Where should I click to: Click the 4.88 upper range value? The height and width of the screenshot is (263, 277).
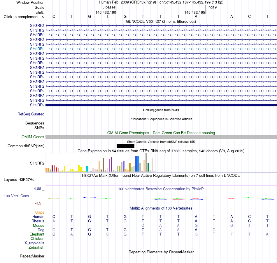pos(37,189)
